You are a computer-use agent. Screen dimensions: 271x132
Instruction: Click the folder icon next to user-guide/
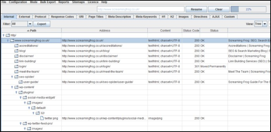[x=21, y=82]
